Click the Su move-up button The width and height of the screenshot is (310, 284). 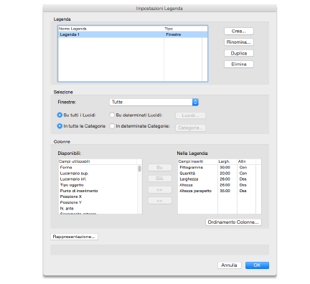(160, 168)
